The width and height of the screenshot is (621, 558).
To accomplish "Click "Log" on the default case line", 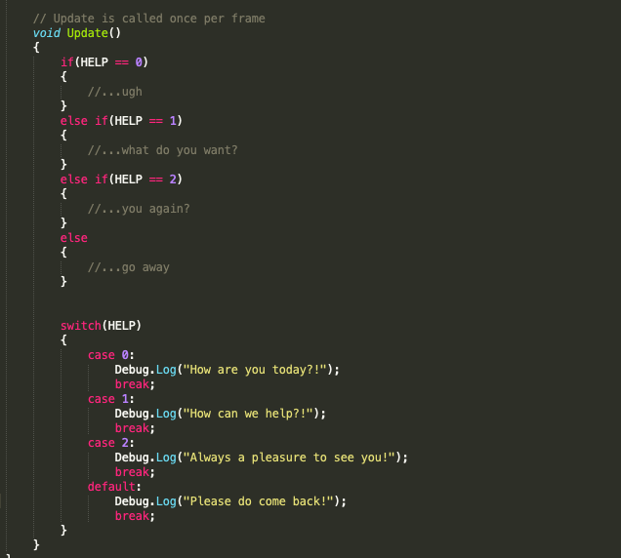I will (x=166, y=501).
